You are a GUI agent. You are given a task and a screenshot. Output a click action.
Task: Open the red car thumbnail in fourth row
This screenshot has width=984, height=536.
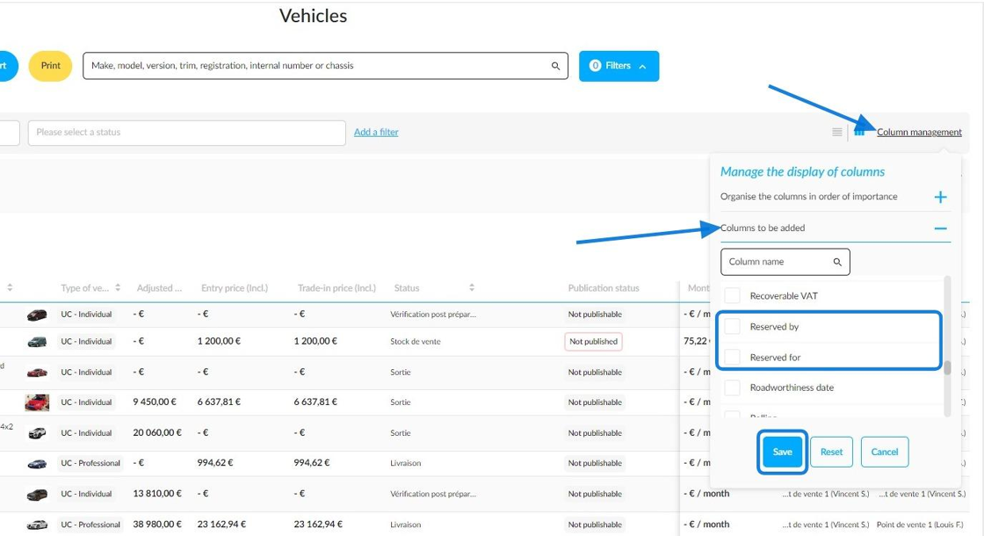pyautogui.click(x=37, y=402)
